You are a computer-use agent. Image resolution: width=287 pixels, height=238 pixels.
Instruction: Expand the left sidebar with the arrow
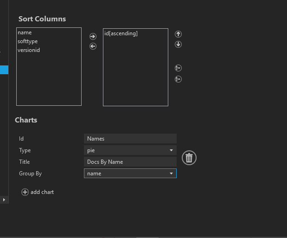(x=4, y=199)
